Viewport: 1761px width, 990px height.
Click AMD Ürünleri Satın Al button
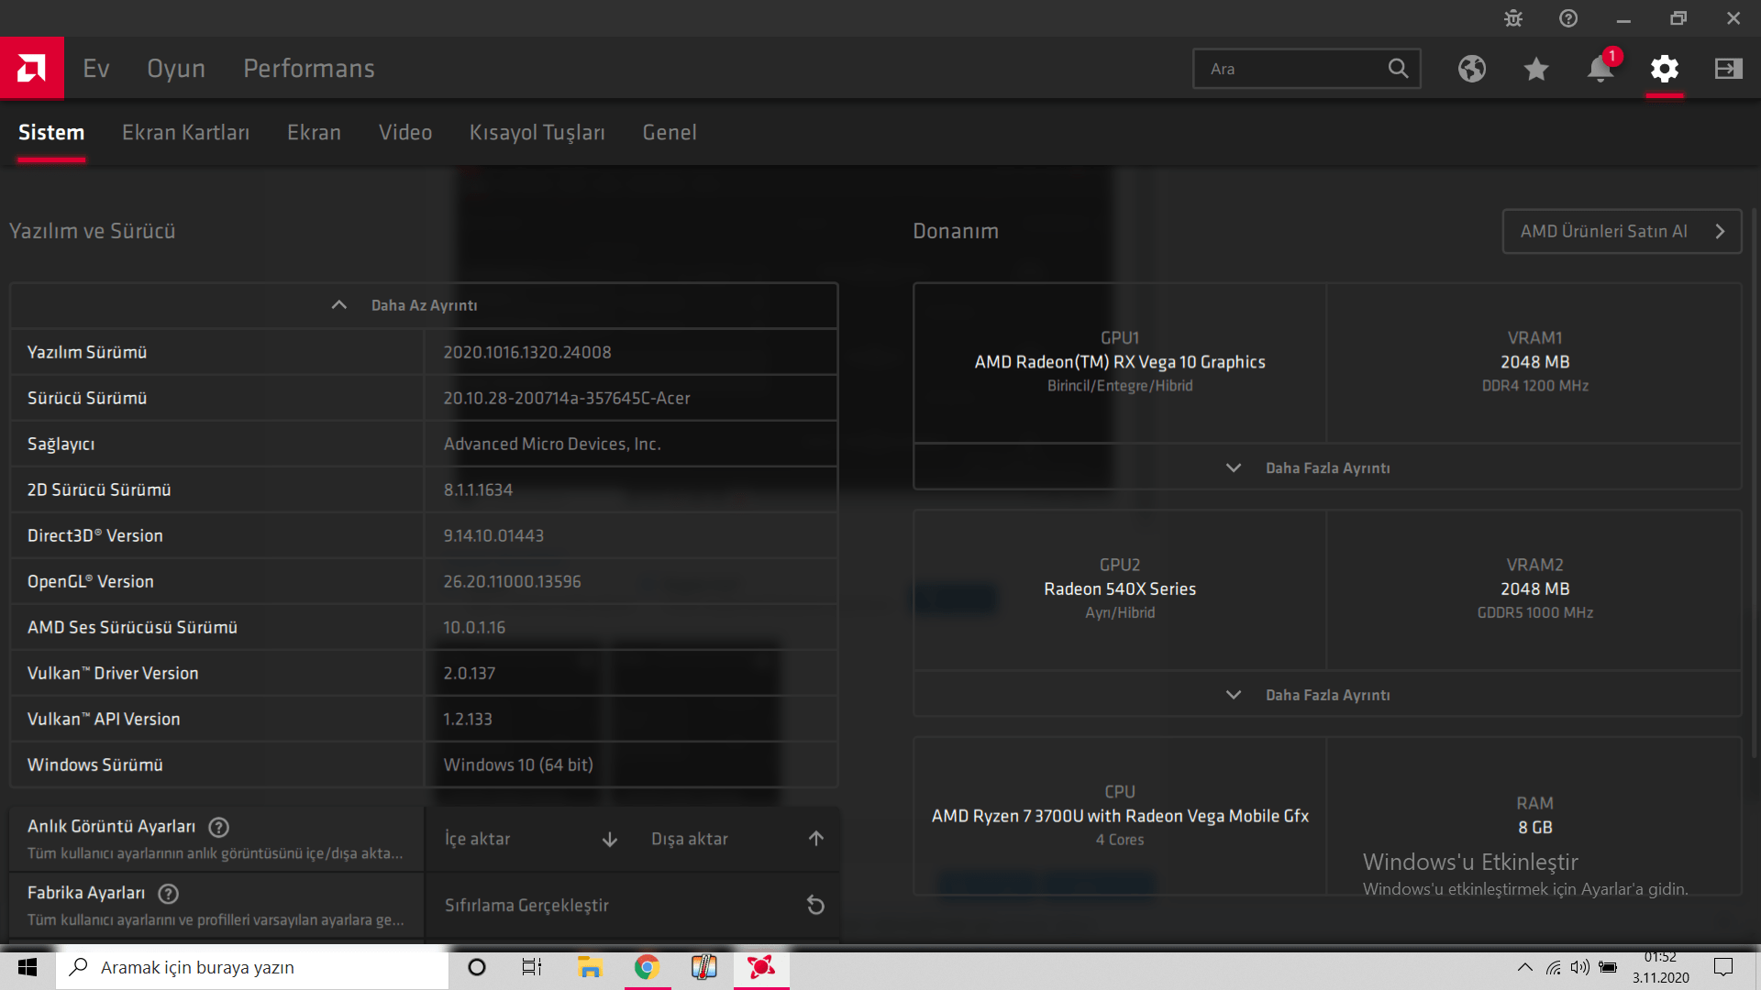click(x=1621, y=231)
